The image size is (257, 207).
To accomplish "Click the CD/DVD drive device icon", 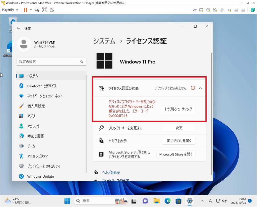I will 208,10.
